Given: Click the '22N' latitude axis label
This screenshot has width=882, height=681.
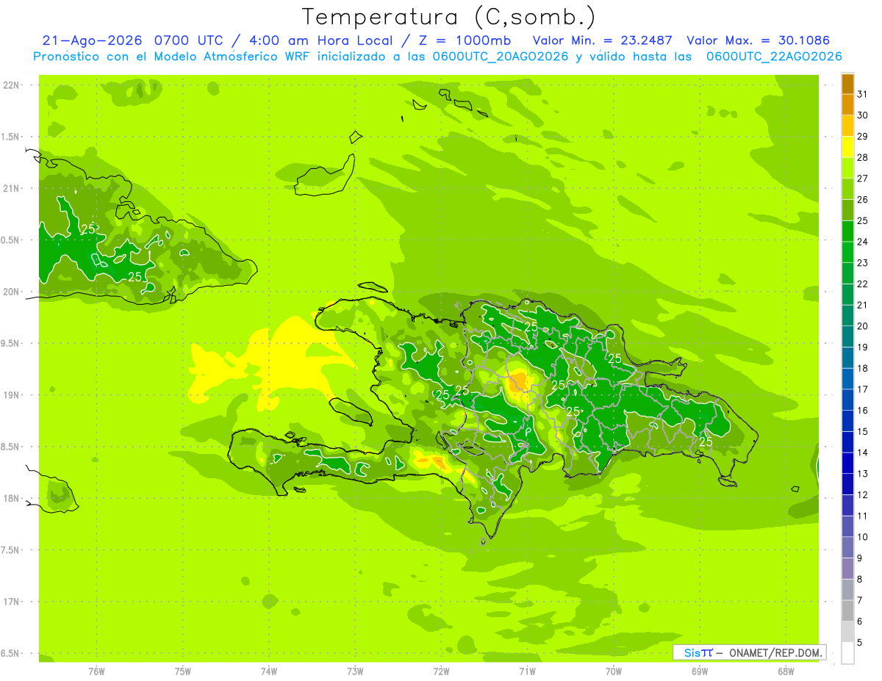Looking at the screenshot, I should (12, 85).
